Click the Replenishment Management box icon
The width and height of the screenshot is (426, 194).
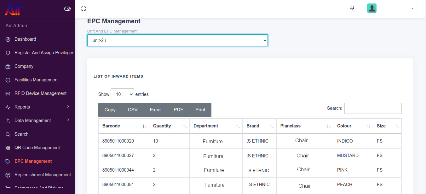tap(8, 175)
